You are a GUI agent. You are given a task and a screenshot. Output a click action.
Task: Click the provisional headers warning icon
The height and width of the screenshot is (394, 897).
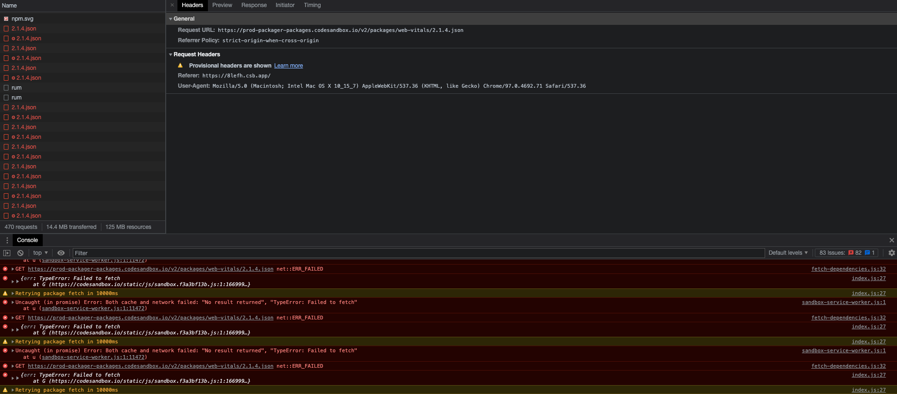[180, 66]
